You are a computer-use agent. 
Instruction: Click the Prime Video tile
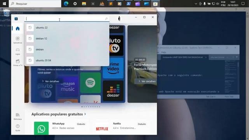[x=113, y=68]
